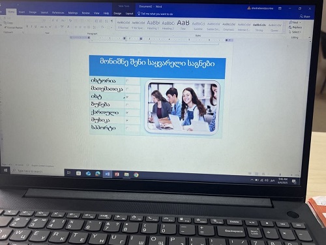The width and height of the screenshot is (326, 245).
Task: Click the Tell me what you want to do box
Action: (x=155, y=14)
